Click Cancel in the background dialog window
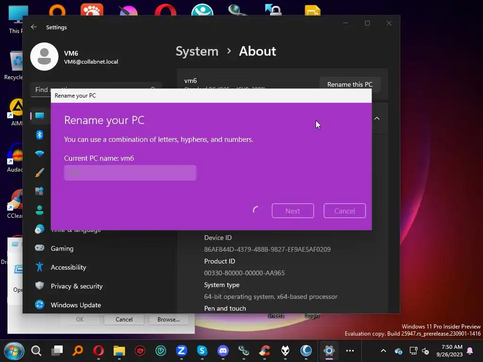Screen dimensions: 483x362 coord(124,320)
